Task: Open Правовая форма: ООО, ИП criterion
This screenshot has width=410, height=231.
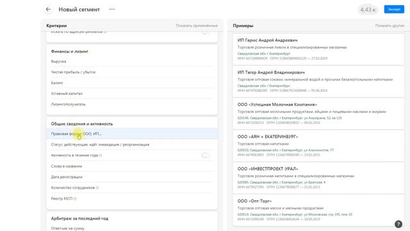Action: click(x=132, y=134)
